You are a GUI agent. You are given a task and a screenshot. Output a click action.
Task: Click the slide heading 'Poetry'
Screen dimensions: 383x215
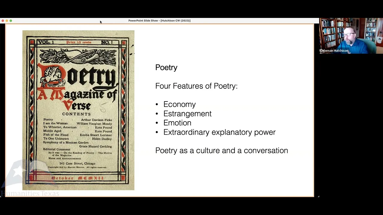tap(166, 68)
